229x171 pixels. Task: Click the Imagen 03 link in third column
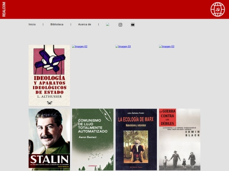(123, 46)
